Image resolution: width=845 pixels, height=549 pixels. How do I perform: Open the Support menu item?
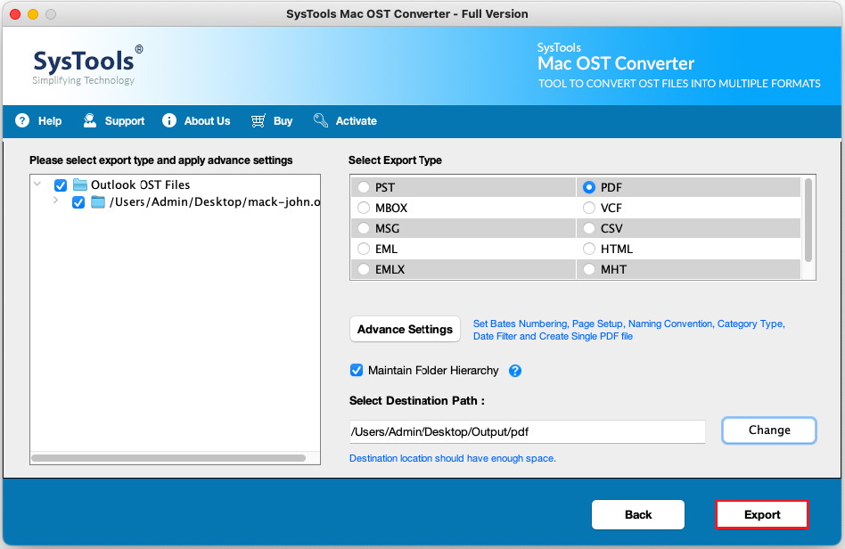click(x=125, y=121)
